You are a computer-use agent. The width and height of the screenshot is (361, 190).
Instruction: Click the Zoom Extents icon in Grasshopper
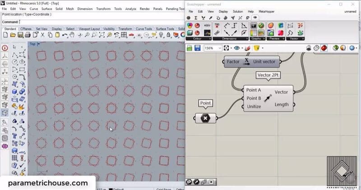226,48
